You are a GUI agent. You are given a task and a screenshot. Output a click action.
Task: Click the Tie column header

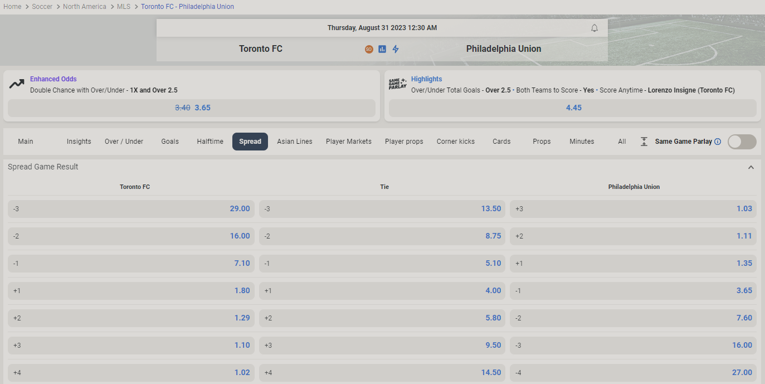point(384,187)
